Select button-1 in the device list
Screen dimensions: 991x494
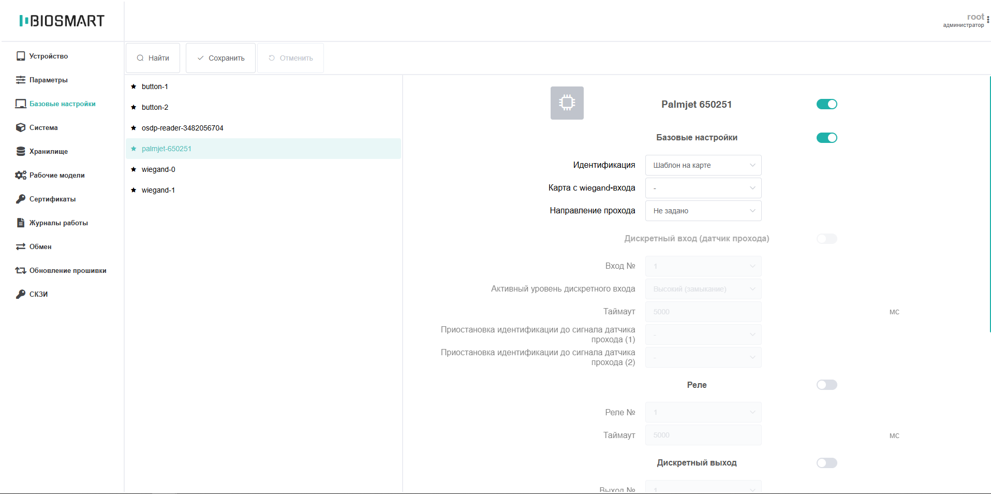coord(263,86)
